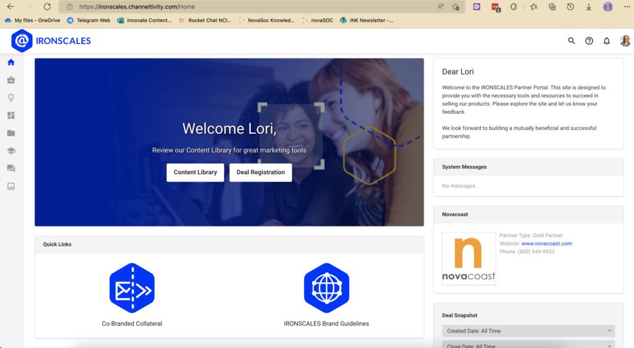
Task: Click the No messages. text
Action: click(459, 186)
